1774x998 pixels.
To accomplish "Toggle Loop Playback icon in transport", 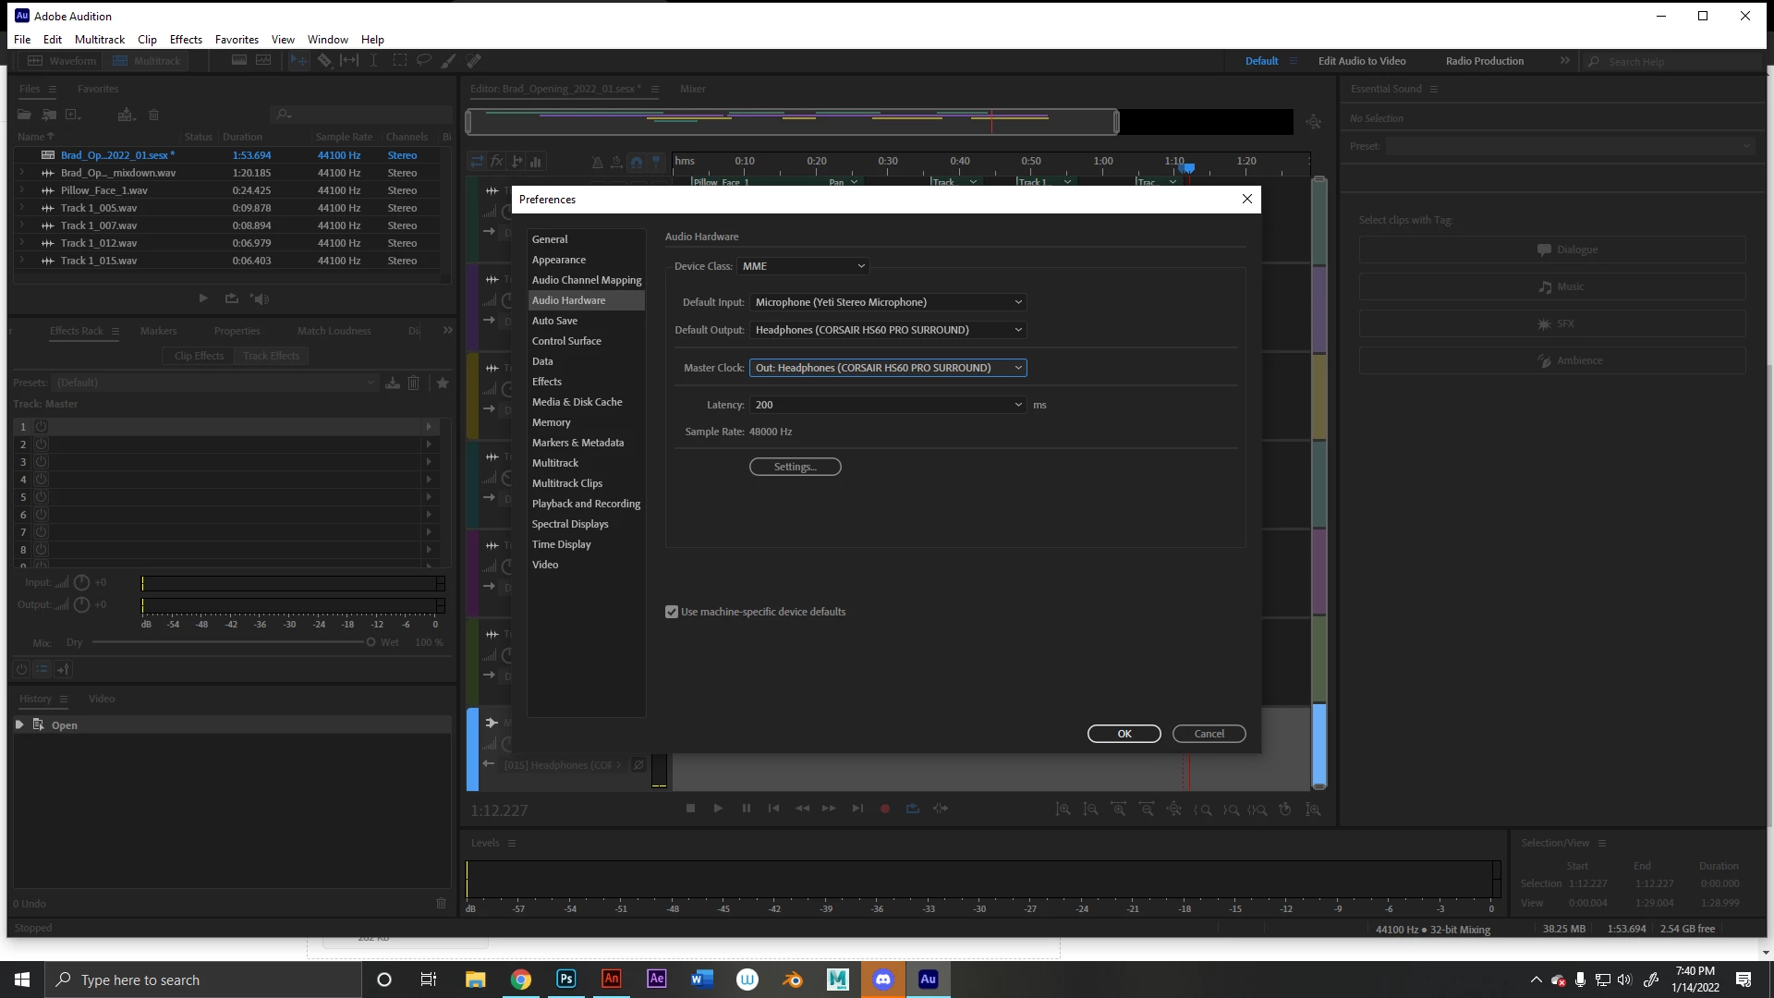I will [x=913, y=809].
